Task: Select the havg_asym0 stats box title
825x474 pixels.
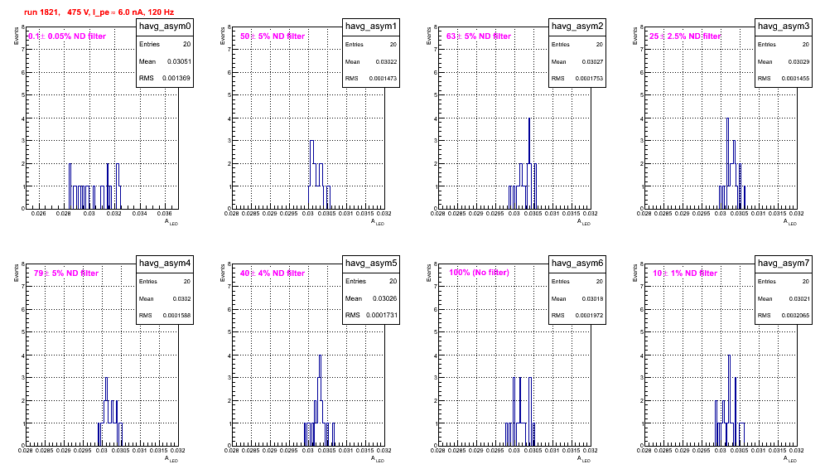Action: [x=165, y=26]
